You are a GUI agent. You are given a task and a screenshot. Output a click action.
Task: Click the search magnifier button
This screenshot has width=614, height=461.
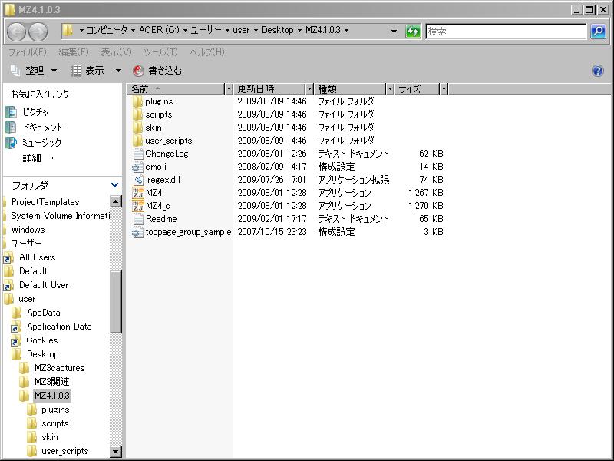598,32
